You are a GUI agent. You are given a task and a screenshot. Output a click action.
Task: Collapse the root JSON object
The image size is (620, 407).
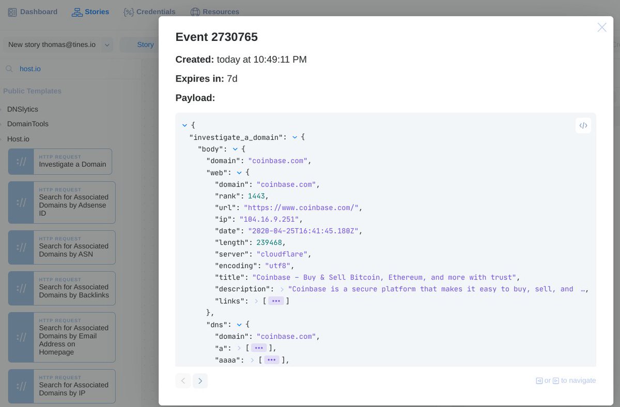coord(184,126)
